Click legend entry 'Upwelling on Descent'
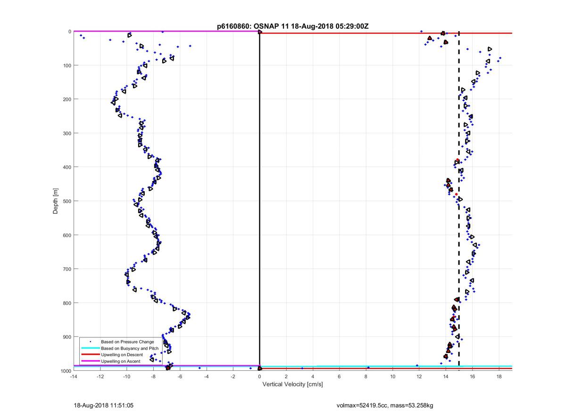This screenshot has width=566, height=417. pyautogui.click(x=123, y=355)
